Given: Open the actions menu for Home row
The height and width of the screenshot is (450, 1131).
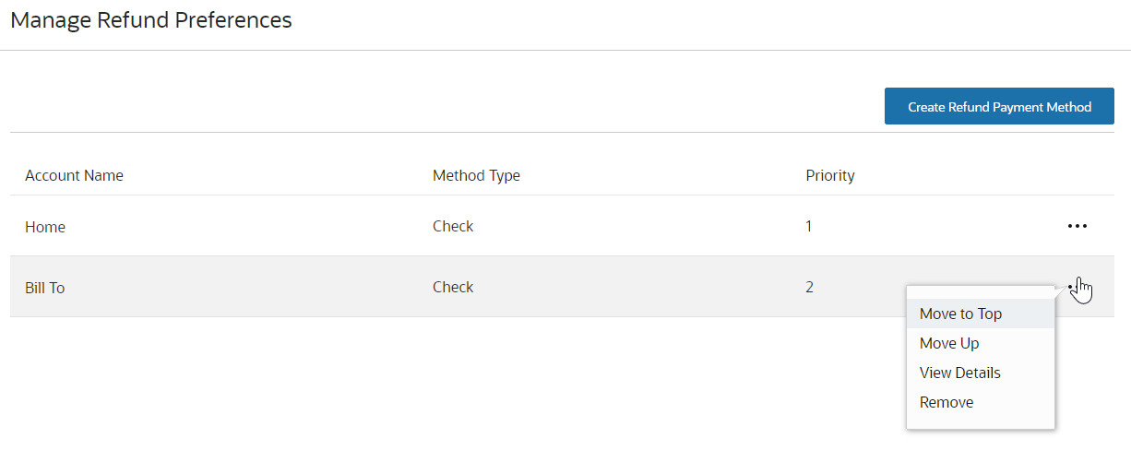Looking at the screenshot, I should pyautogui.click(x=1077, y=226).
